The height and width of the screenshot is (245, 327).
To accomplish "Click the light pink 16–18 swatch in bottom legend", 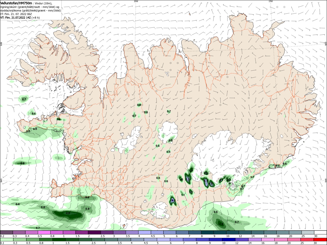I will tap(268, 240).
